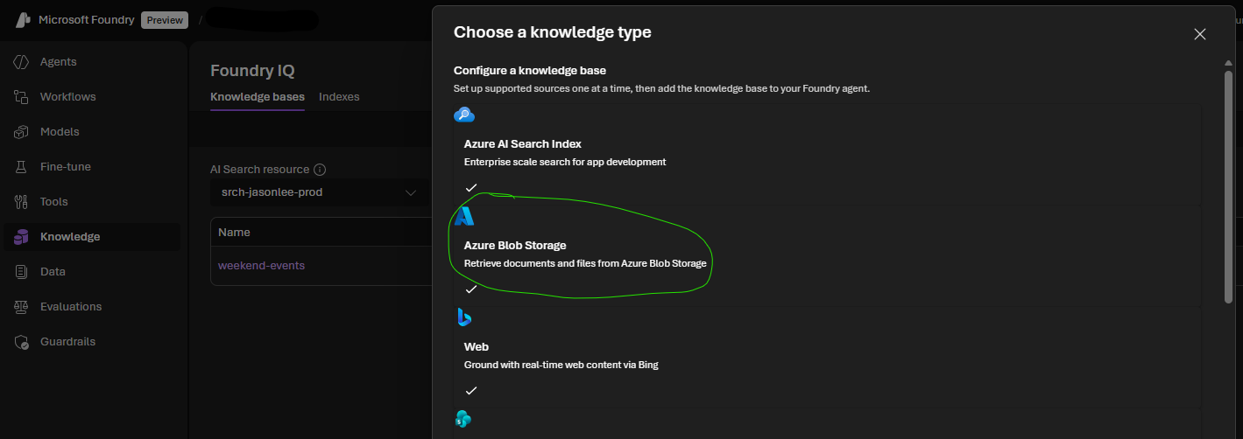Open the Agents page in sidebar
Viewport: 1243px width, 439px height.
click(x=93, y=62)
